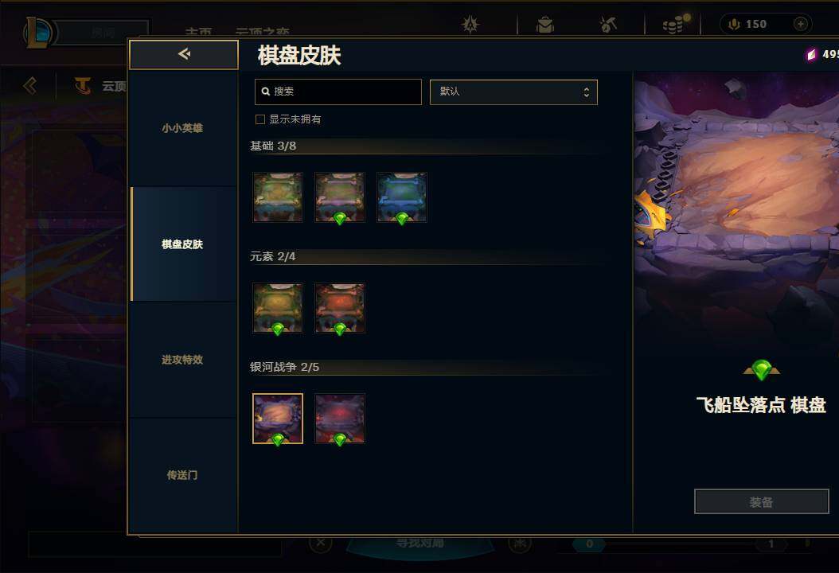
Task: Click the magnifier icon in search box
Action: tap(265, 92)
